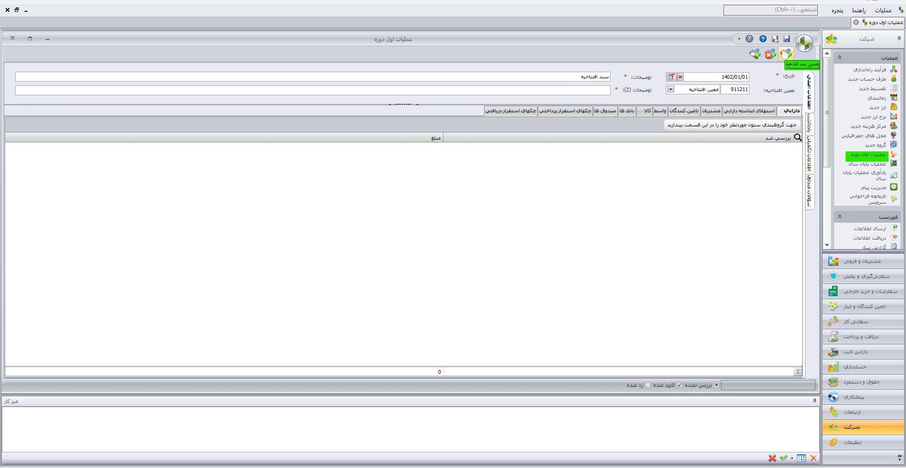Clear the date with the red X button

(680, 77)
